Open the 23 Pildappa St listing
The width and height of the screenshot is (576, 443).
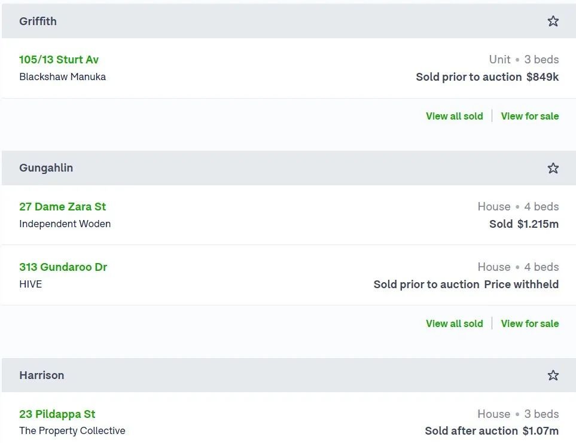[x=57, y=414]
